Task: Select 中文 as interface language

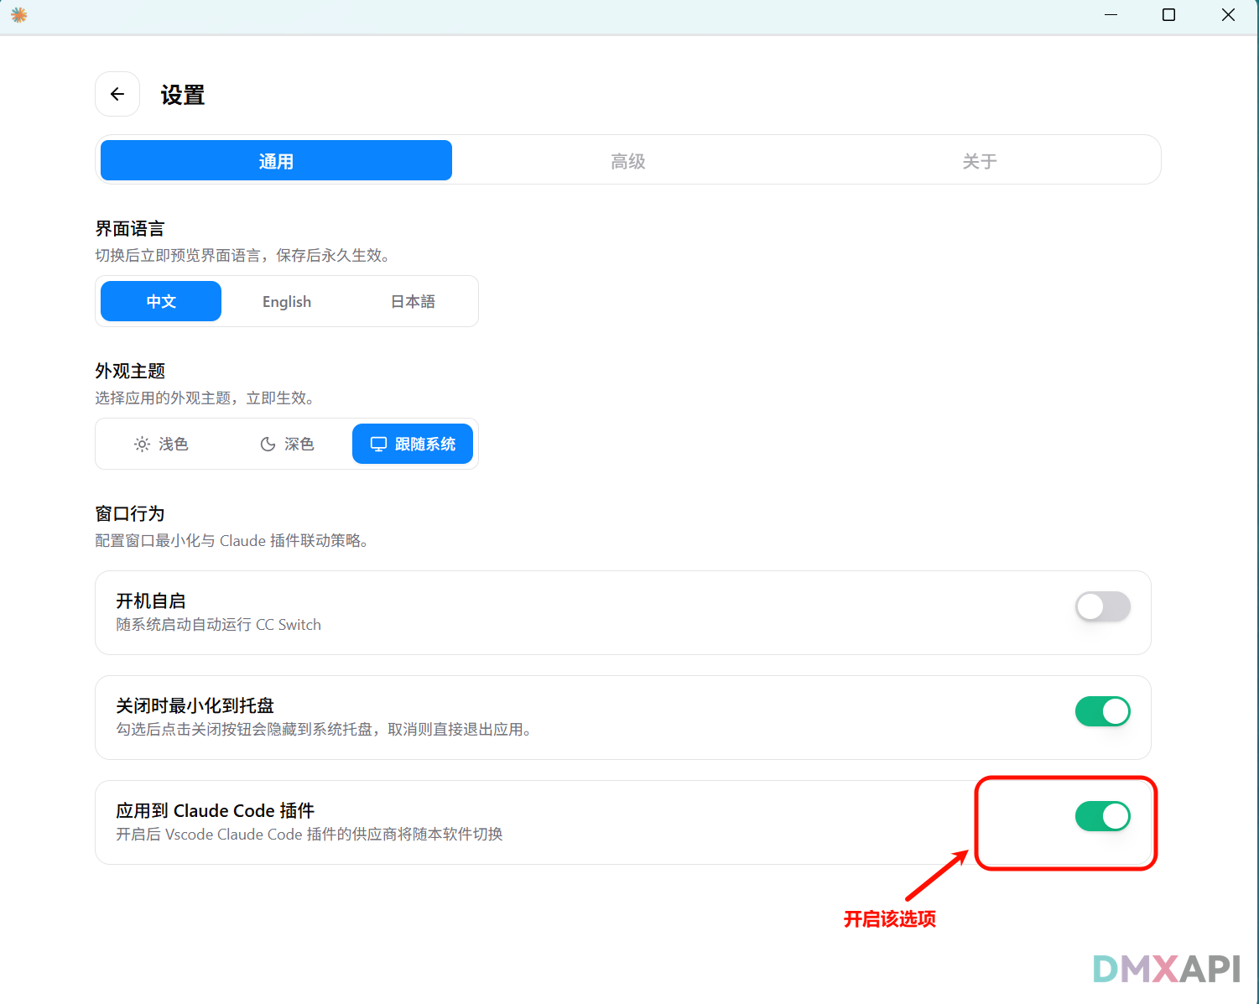Action: click(161, 301)
